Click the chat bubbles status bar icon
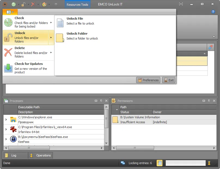This screenshot has height=169, width=220. [123, 163]
